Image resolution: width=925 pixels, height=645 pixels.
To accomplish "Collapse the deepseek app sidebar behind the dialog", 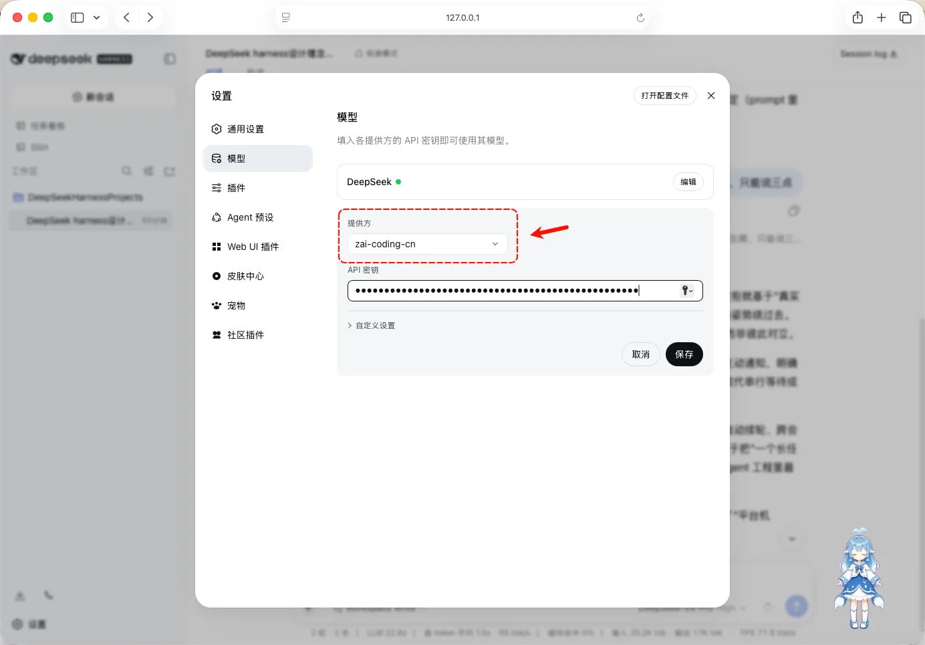I will (x=170, y=59).
